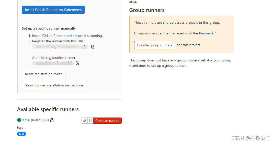Click the blue test tag badge
The image size is (274, 143).
tap(21, 134)
